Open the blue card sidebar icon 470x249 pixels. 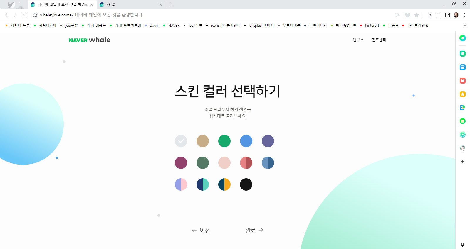pyautogui.click(x=463, y=67)
